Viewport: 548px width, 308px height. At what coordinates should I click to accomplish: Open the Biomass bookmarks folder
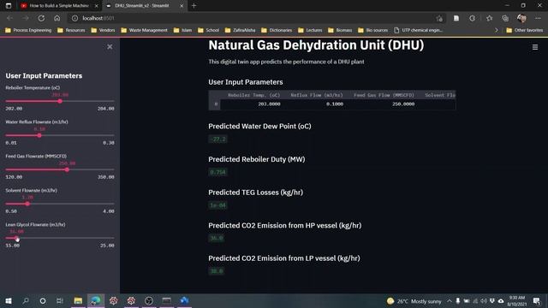tap(340, 31)
